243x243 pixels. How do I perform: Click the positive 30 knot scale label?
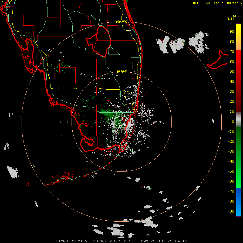pos(232,92)
